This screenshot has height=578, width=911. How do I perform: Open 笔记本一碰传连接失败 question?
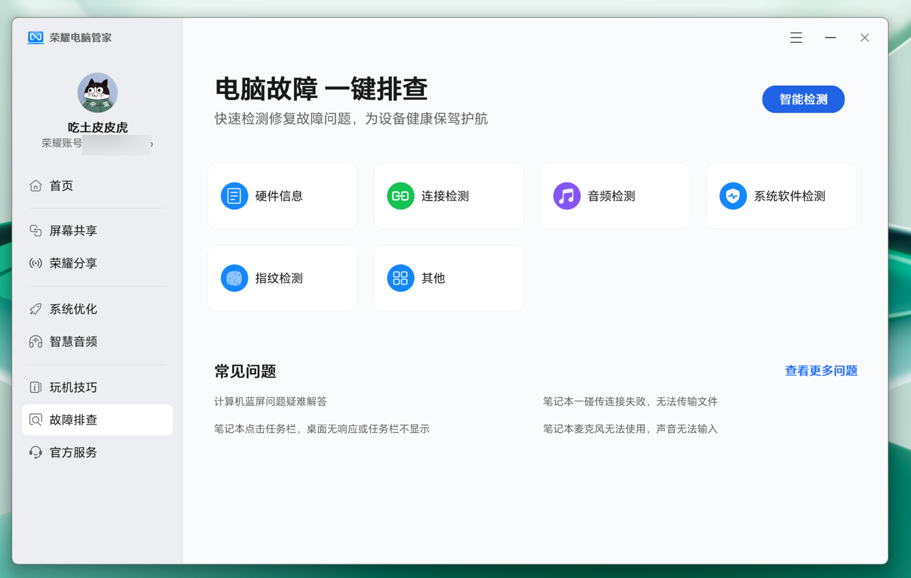(630, 401)
